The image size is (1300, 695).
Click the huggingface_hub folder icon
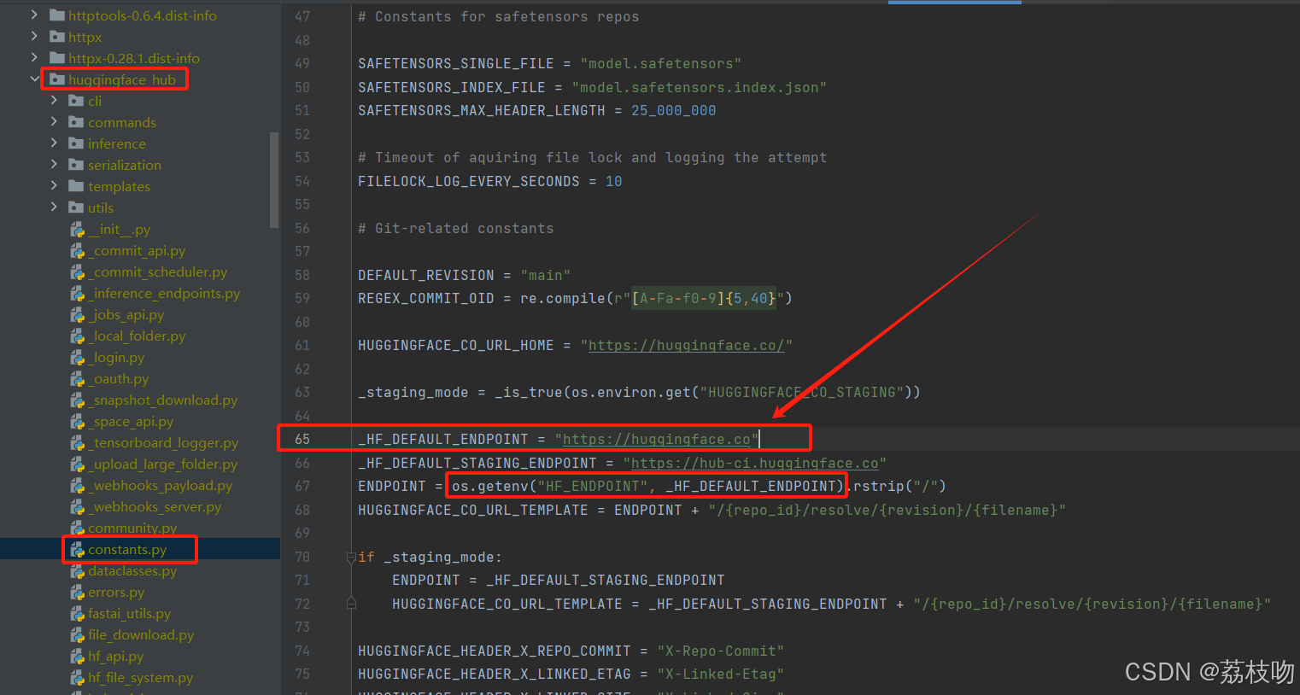point(57,79)
